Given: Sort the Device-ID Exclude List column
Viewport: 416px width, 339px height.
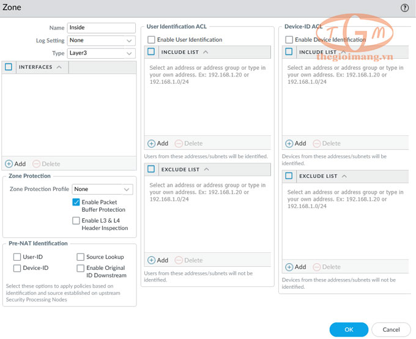Looking at the screenshot, I should [352, 176].
